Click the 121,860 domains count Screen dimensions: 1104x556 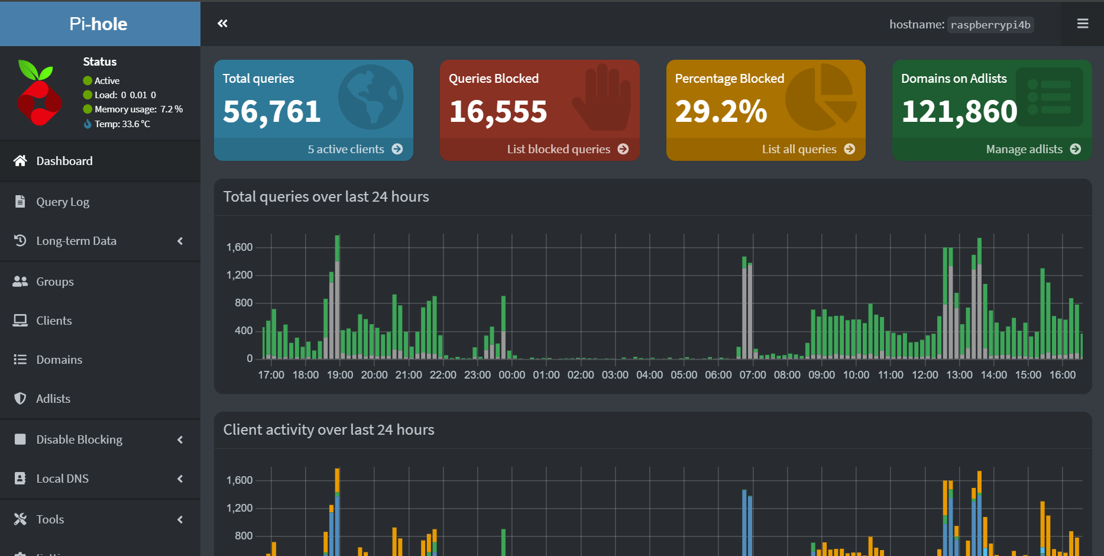coord(959,111)
